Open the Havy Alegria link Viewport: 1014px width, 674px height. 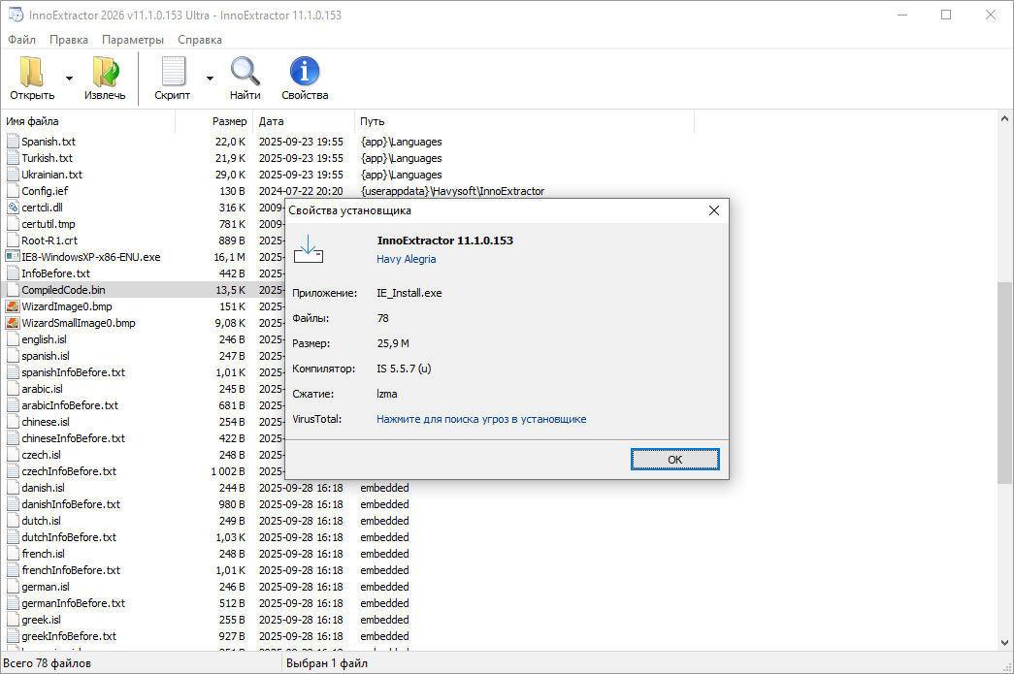[x=407, y=259]
